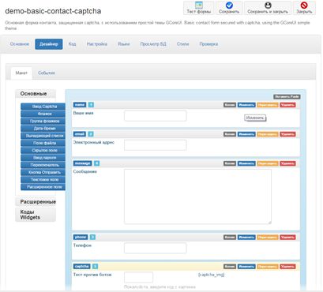Click red Удалить in the phone row
Image resolution: width=323 pixels, height=292 pixels.
287,238
